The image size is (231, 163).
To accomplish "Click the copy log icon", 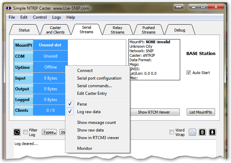I will [193, 132].
